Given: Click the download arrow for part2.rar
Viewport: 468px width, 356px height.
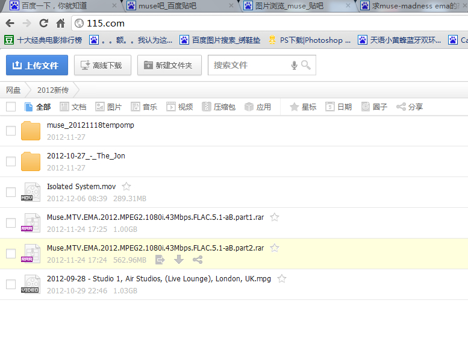Looking at the screenshot, I should pyautogui.click(x=179, y=260).
